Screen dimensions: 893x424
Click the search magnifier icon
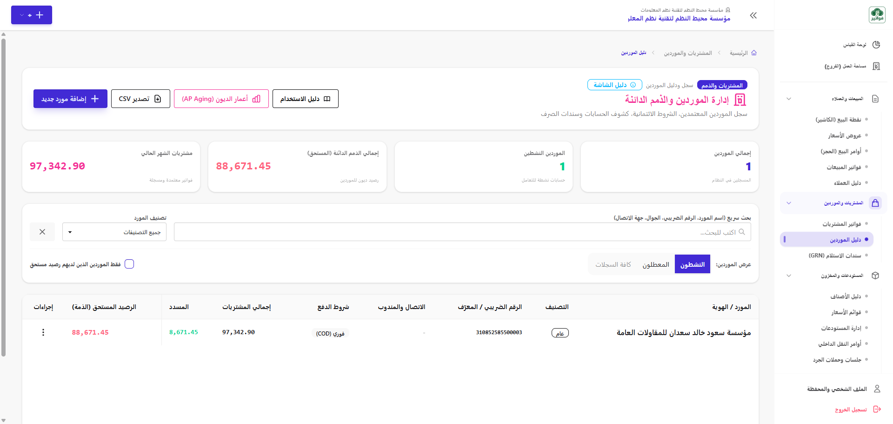[x=742, y=232]
